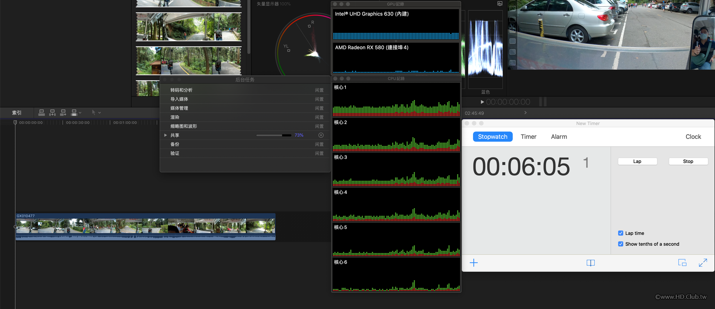Disable Show tenths of a second
Viewport: 715px width, 309px height.
(620, 244)
